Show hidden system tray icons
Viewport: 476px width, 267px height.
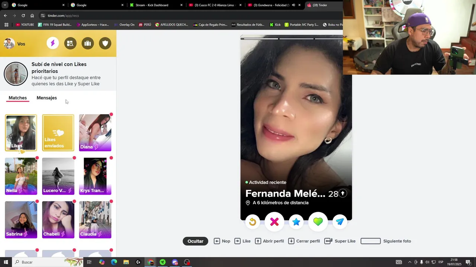click(410, 262)
